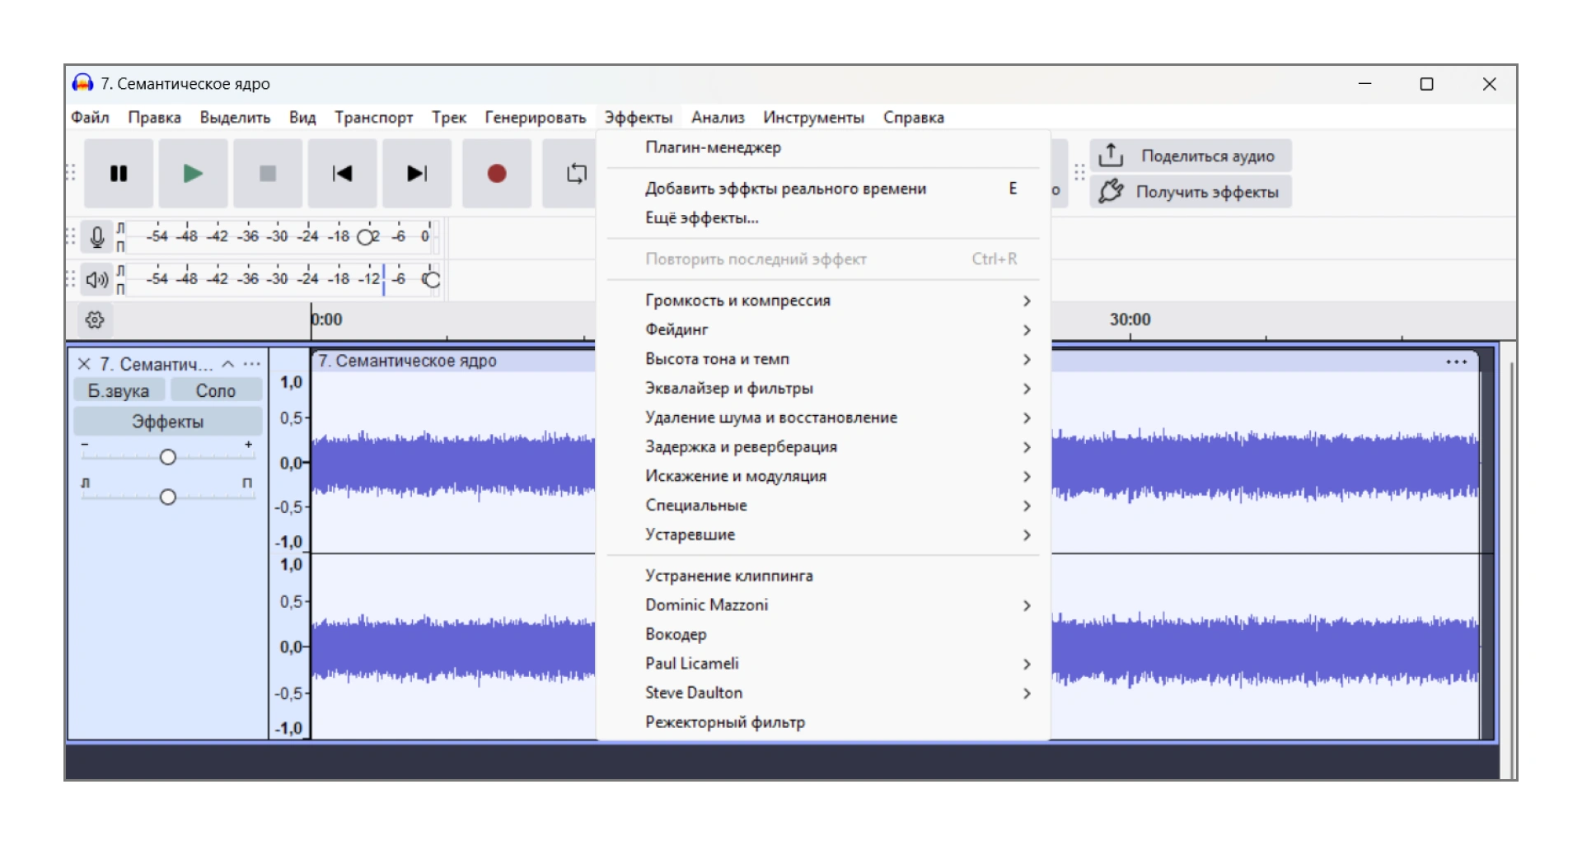Screen dimensions: 1582x845
Task: Toggle the loop playback button
Action: coord(576,174)
